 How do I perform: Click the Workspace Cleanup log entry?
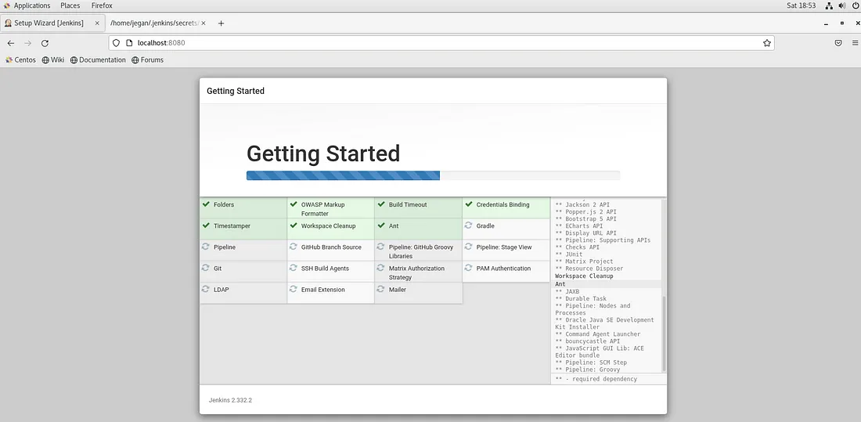point(584,276)
